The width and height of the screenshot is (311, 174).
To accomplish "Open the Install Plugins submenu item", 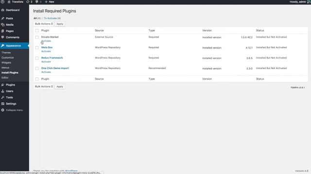I will tap(10, 72).
